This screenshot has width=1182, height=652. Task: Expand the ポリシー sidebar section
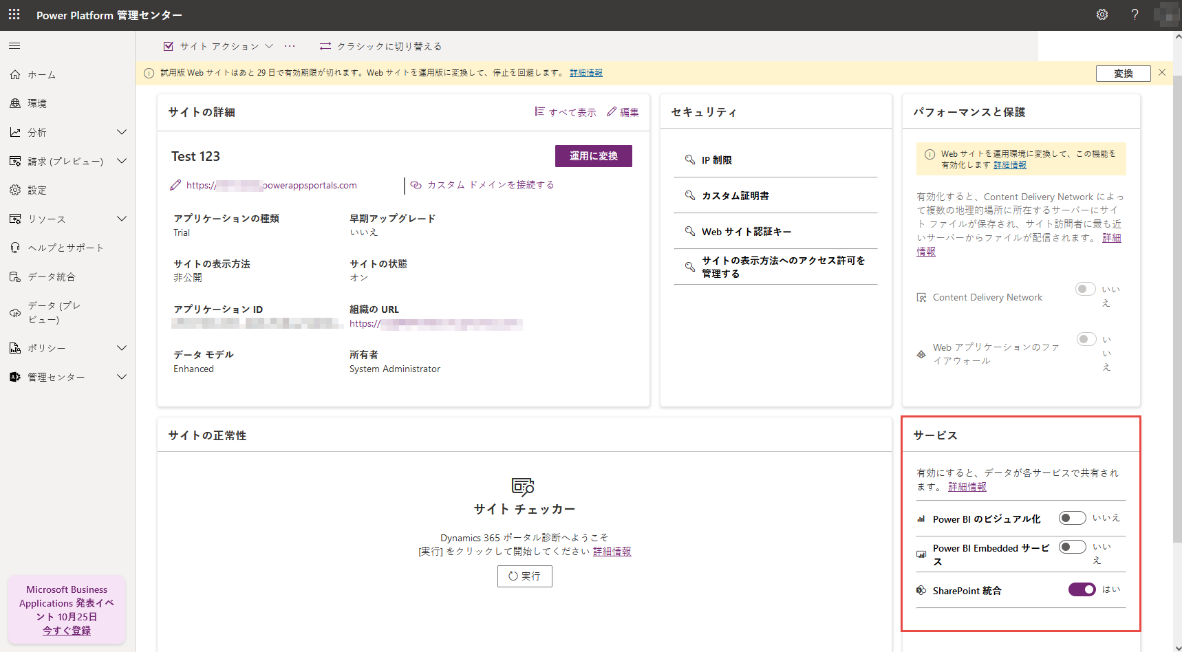click(122, 348)
